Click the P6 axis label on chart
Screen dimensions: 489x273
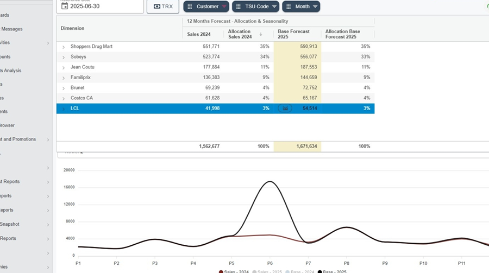pos(269,263)
